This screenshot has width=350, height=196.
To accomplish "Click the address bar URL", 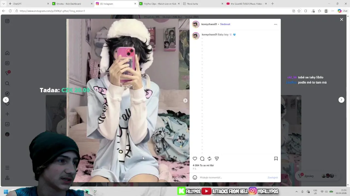I will [52, 11].
